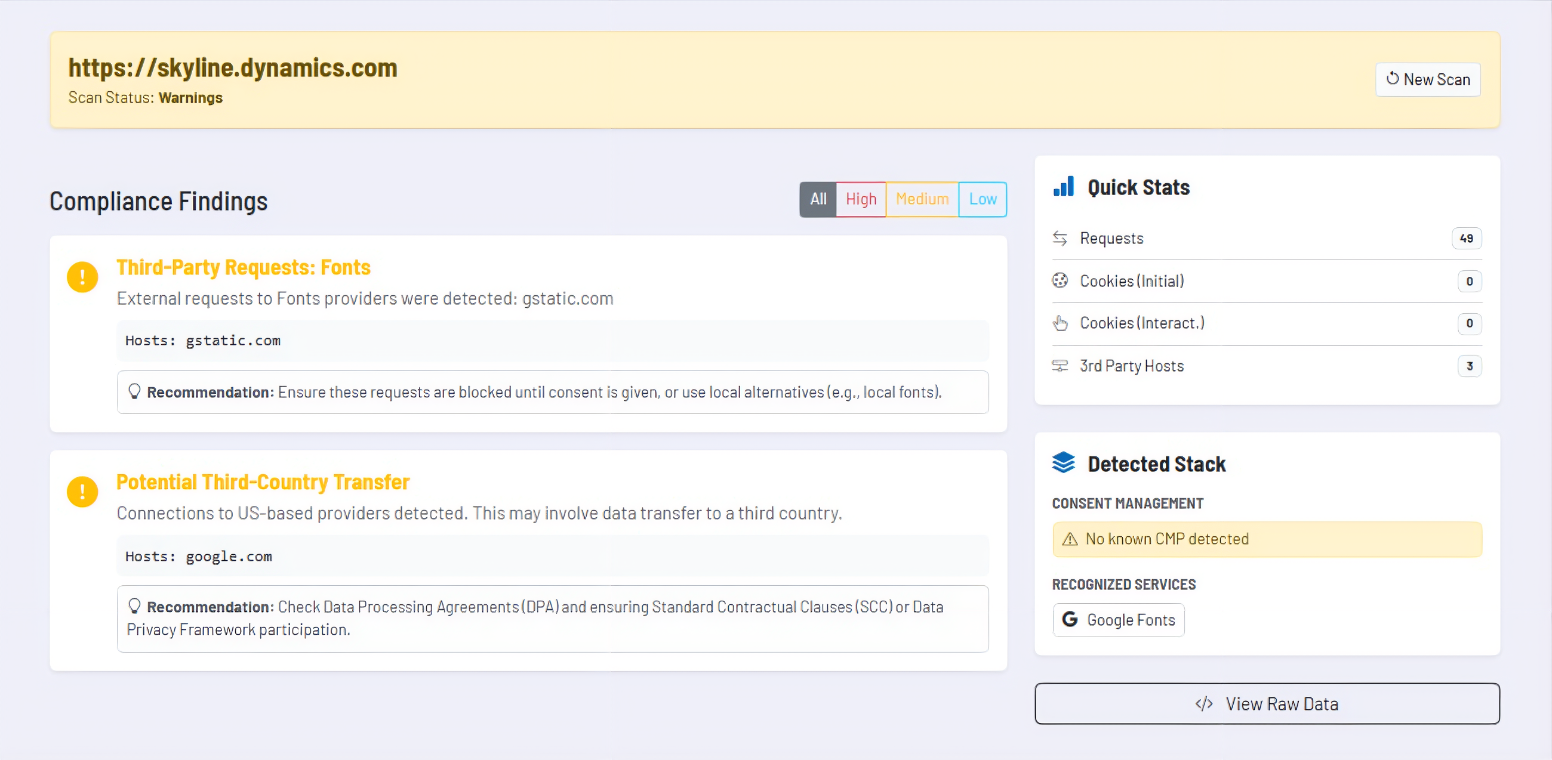The height and width of the screenshot is (760, 1552).
Task: Click the Cookies (Interact.) stat label
Action: coord(1142,323)
